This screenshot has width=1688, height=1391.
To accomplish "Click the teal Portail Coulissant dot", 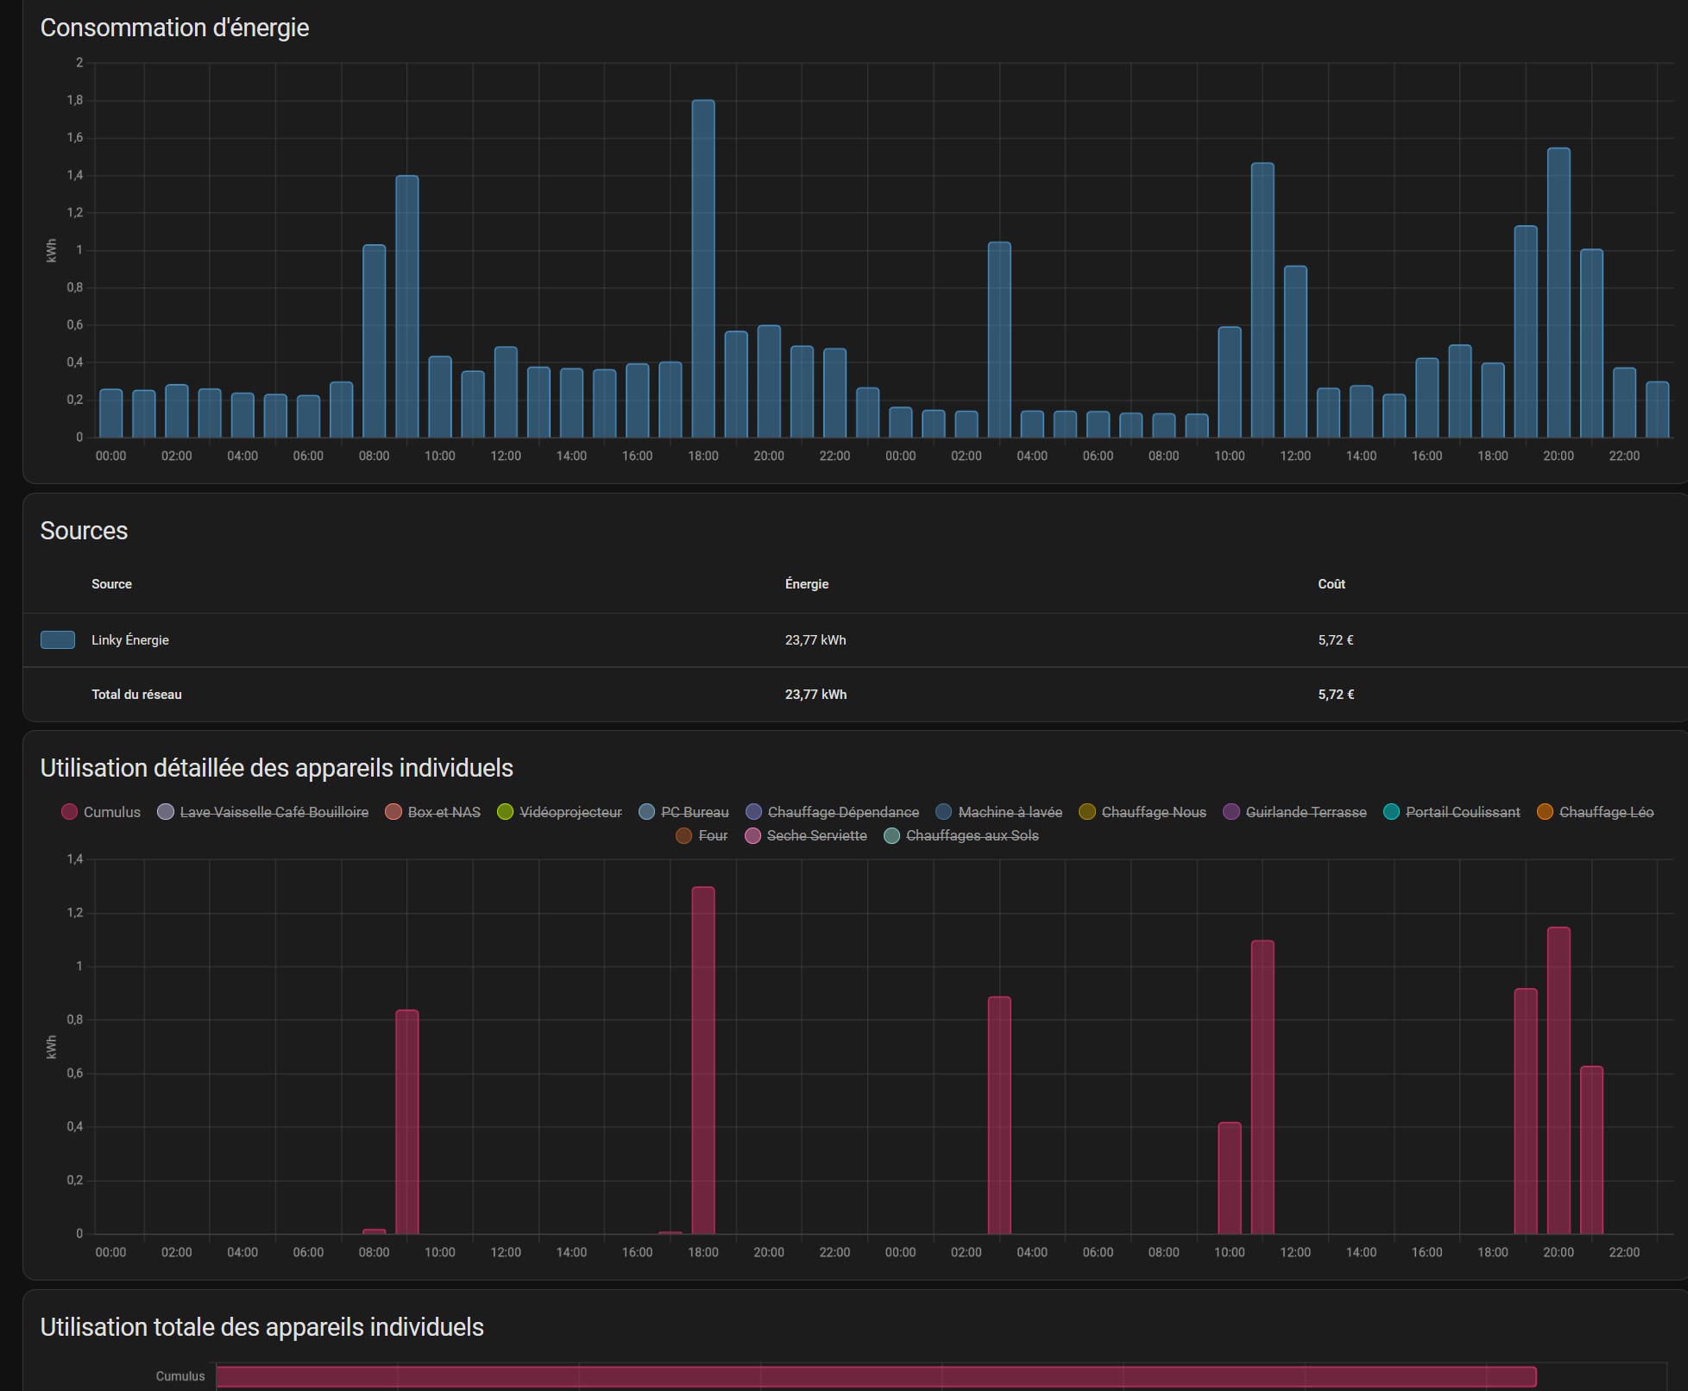I will 1391,812.
